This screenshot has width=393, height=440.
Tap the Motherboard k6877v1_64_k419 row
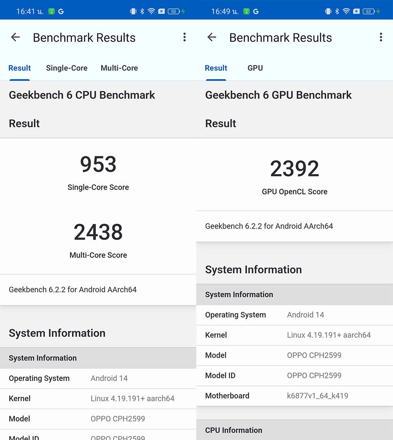[x=294, y=396]
